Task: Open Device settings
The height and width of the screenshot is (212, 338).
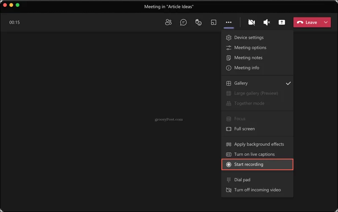Action: click(257, 38)
